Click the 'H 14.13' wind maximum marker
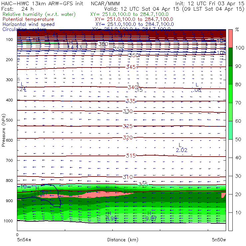The width and height of the screenshot is (246, 246). tap(74, 45)
